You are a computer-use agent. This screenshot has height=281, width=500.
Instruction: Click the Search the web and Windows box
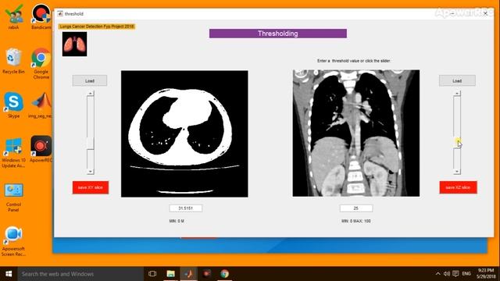click(80, 274)
